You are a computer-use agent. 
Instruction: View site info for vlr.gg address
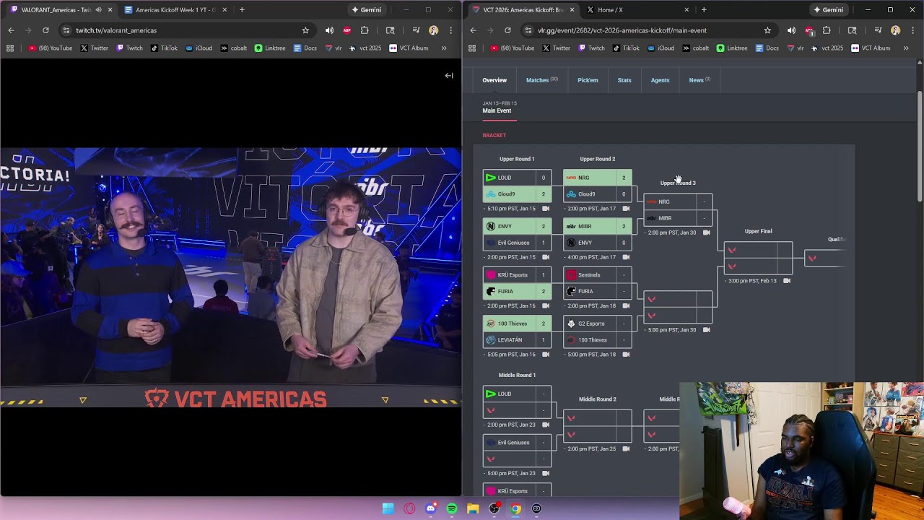pyautogui.click(x=528, y=30)
